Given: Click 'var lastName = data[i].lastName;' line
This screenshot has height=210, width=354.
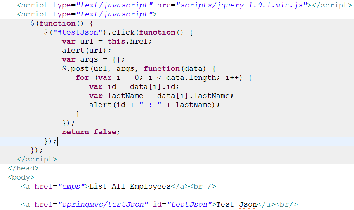Looking at the screenshot, I should [161, 96].
